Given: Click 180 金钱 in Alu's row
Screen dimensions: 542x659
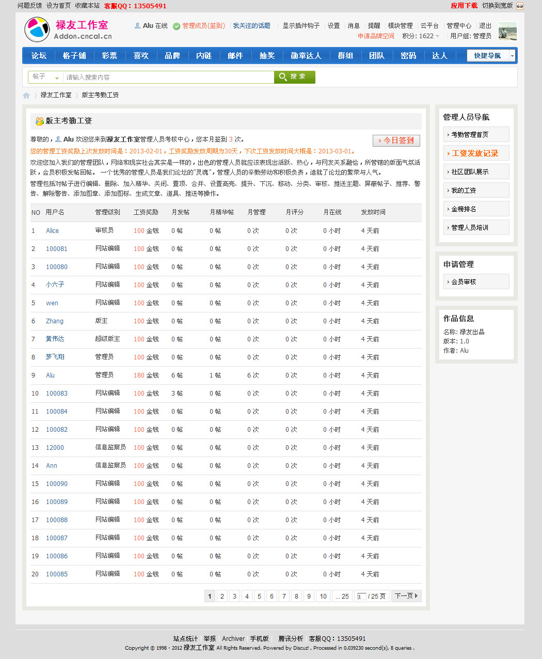Looking at the screenshot, I should click(x=146, y=375).
